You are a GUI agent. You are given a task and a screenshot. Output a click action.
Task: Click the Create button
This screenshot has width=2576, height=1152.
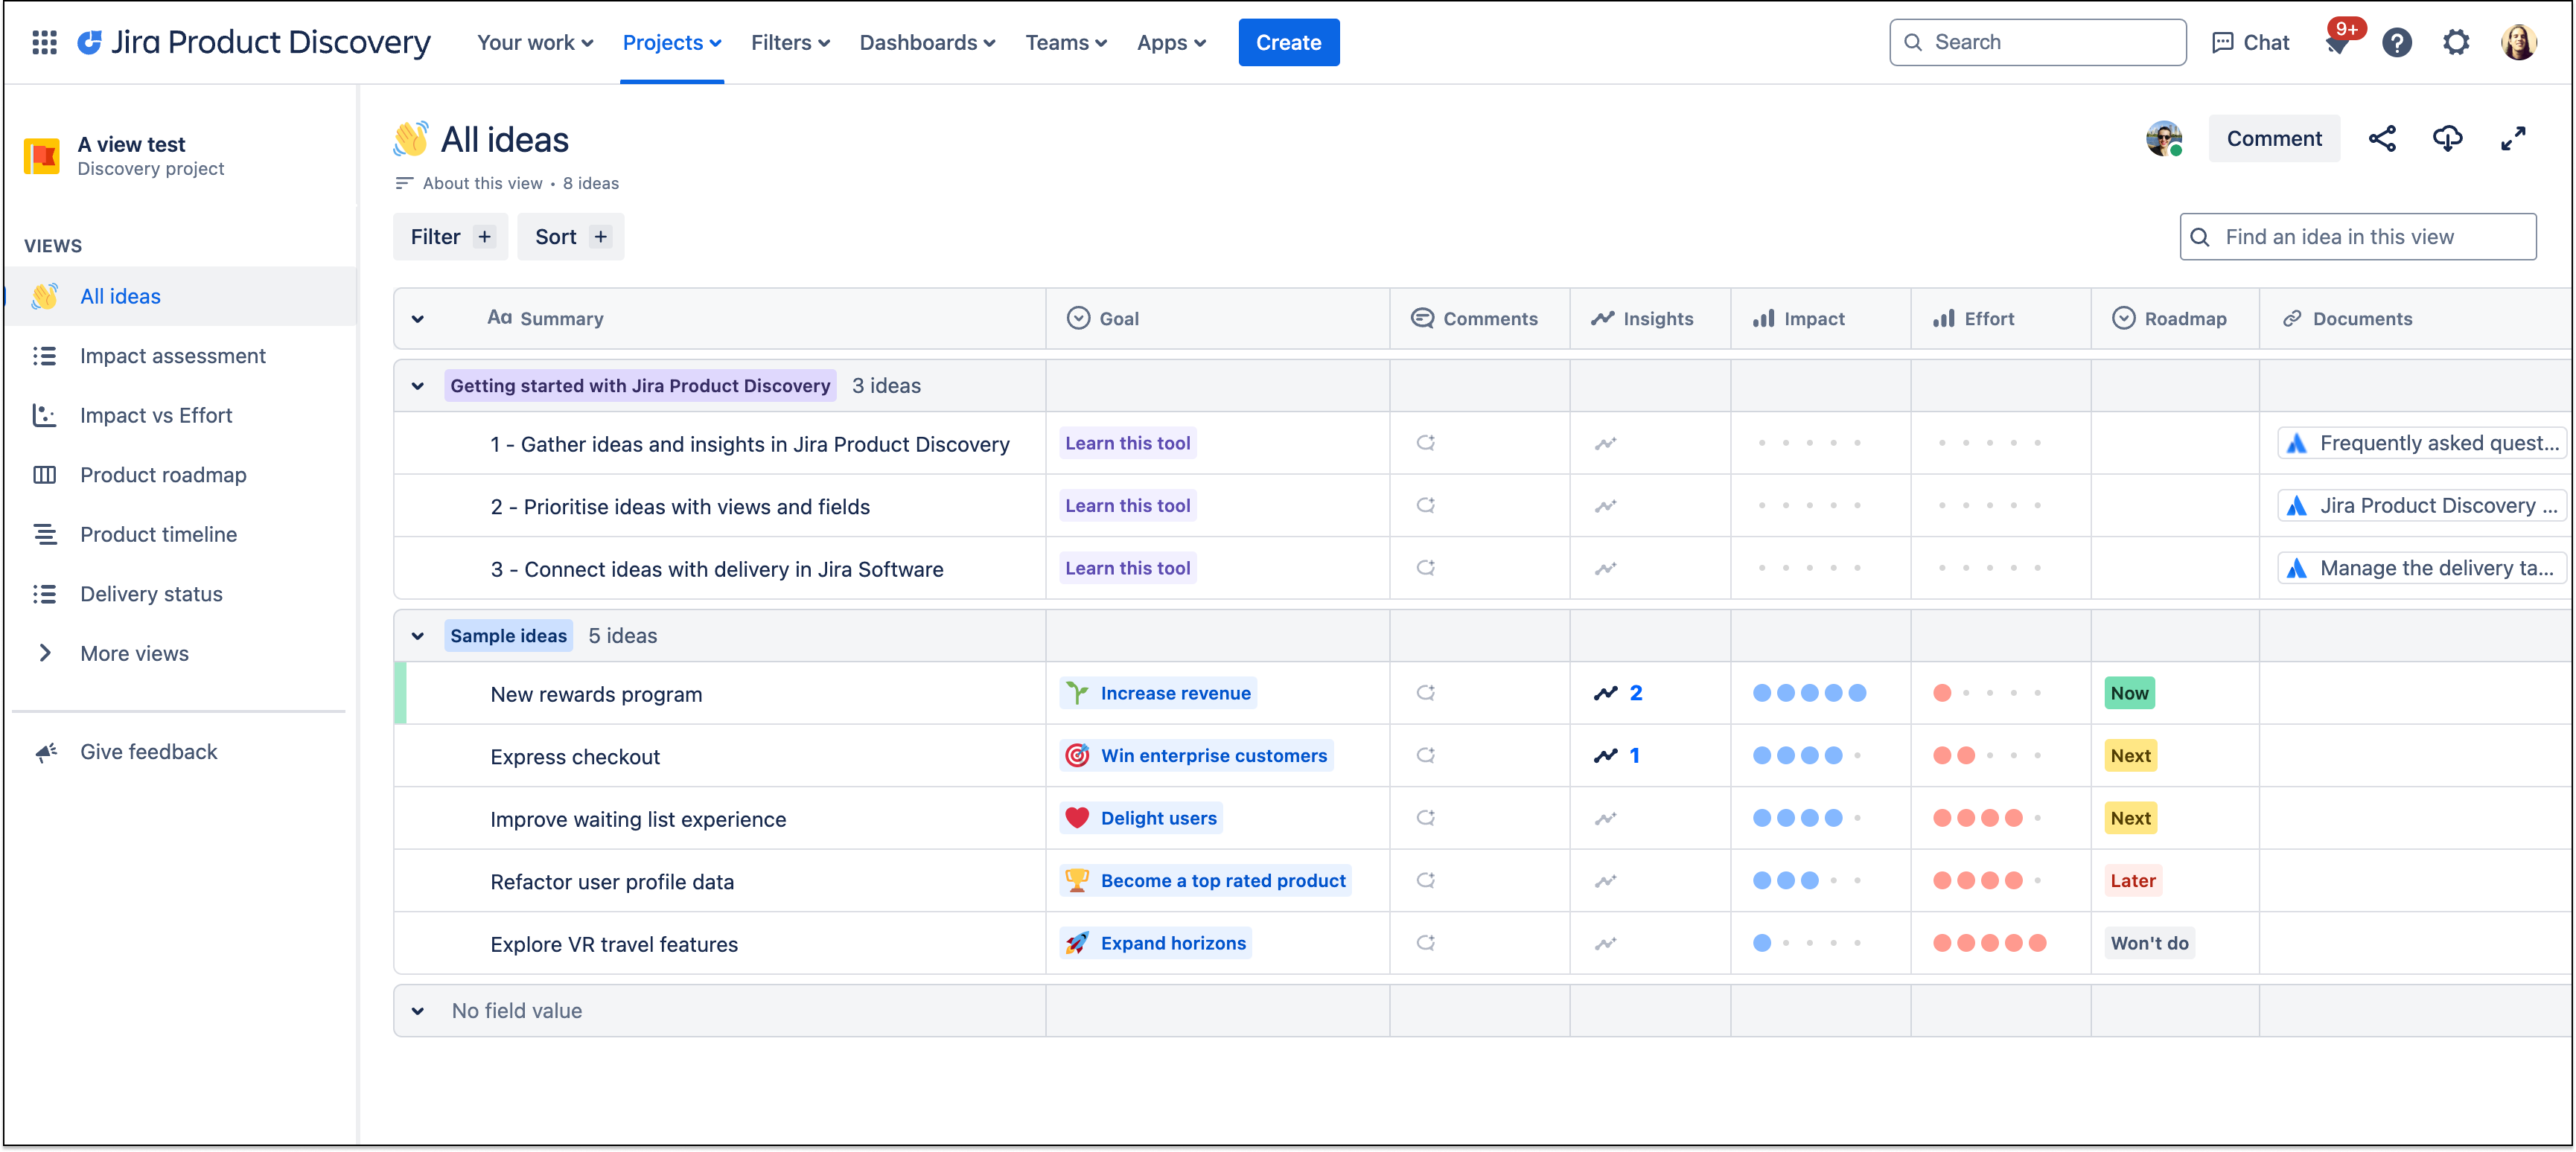tap(1288, 42)
